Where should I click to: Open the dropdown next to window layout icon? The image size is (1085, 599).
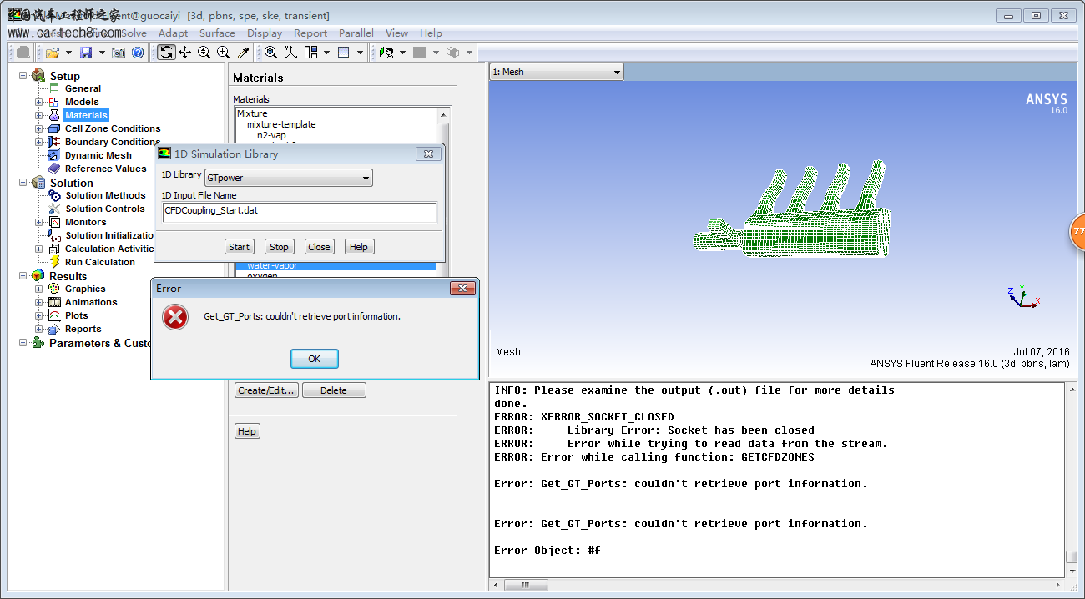coord(360,53)
